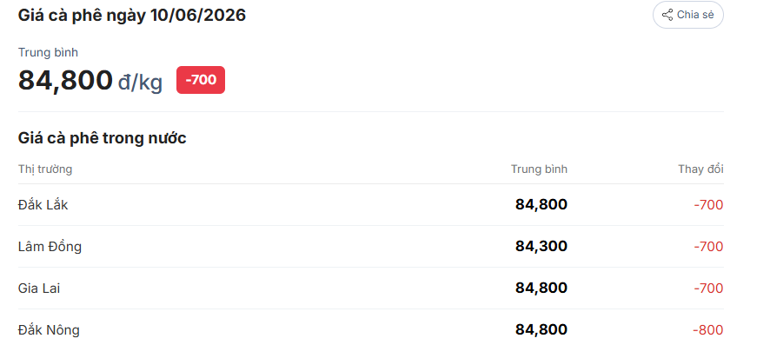Click the Giá cà phê trong nước heading

103,138
